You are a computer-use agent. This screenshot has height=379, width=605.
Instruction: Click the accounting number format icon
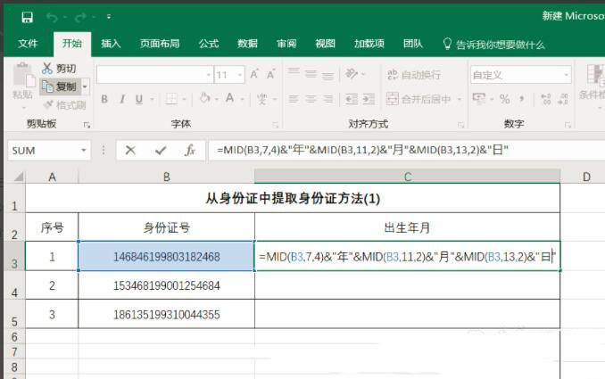(x=479, y=99)
